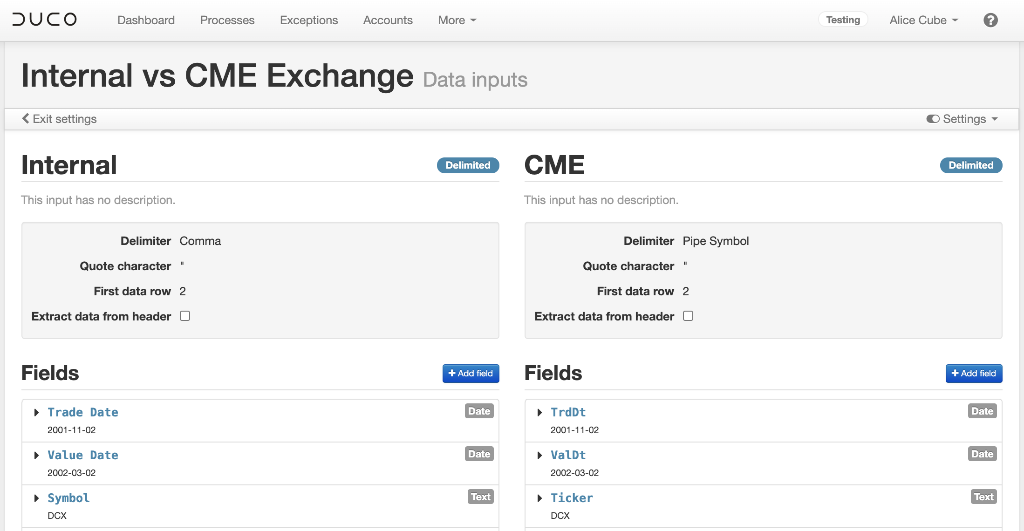The image size is (1024, 531).
Task: Click the Internal input description text
Action: pyautogui.click(x=98, y=200)
